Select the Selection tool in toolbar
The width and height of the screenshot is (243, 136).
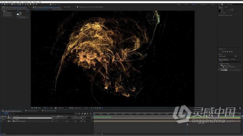(2, 4)
